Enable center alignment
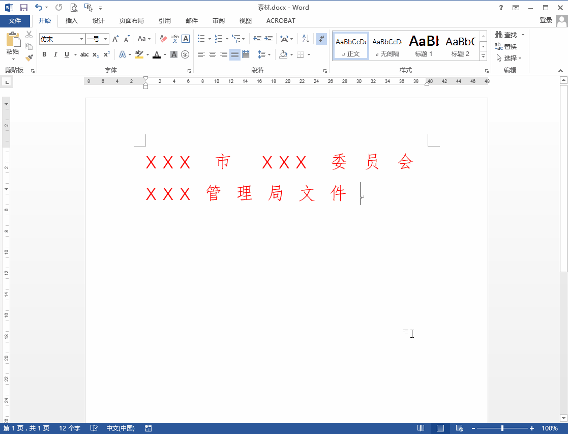 (x=212, y=54)
